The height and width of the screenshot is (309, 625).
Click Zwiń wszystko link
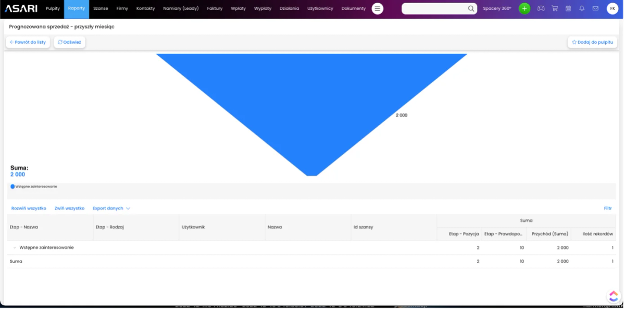(x=69, y=208)
